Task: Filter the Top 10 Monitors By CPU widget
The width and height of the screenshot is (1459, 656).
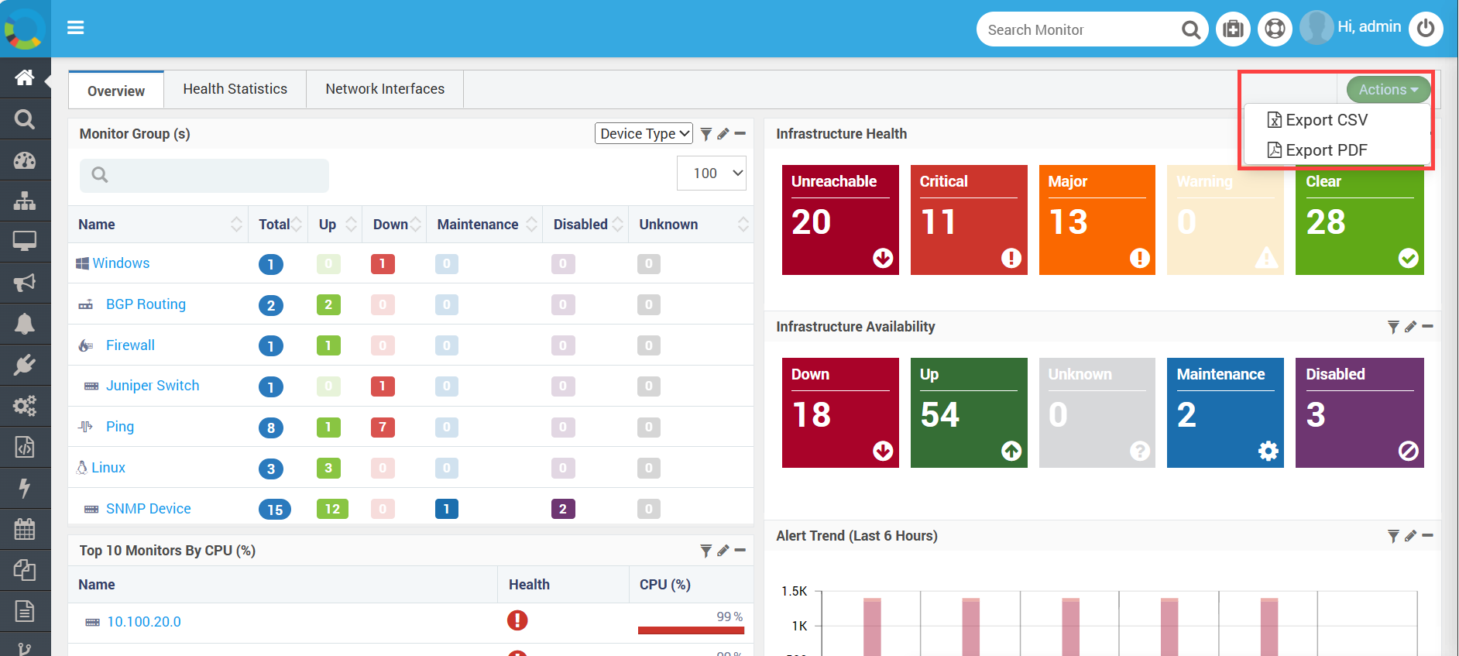Action: [x=706, y=551]
